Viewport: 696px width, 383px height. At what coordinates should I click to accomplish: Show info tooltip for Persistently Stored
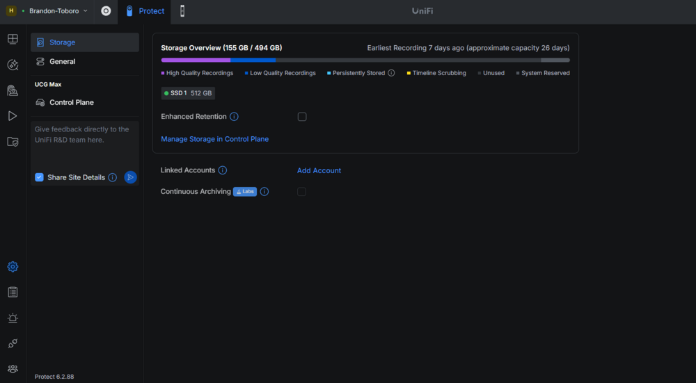pos(391,73)
